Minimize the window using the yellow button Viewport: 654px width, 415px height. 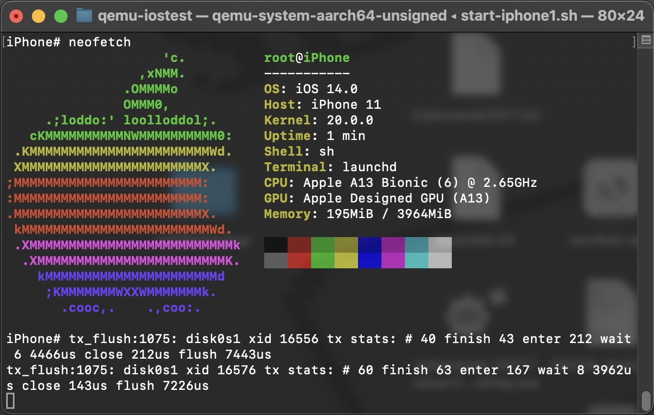coord(39,16)
